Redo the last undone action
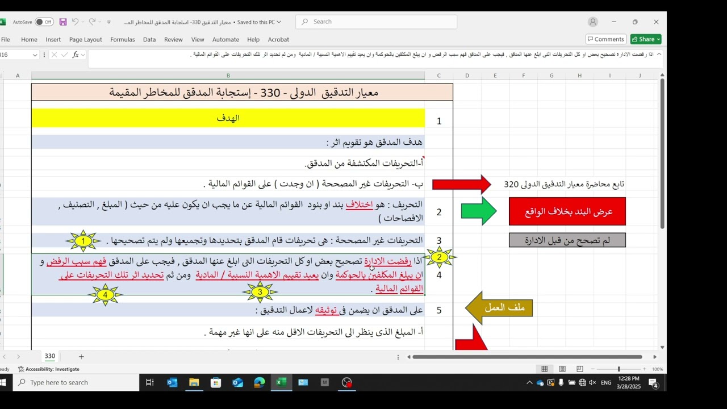Screen dimensions: 727x409 92,22
